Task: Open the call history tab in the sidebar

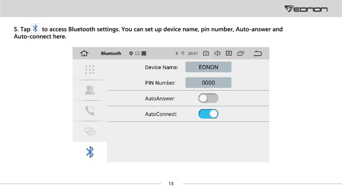Action: 90,110
